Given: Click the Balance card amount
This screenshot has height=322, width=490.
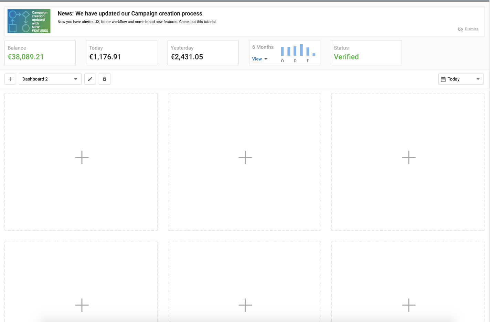Looking at the screenshot, I should pyautogui.click(x=26, y=57).
